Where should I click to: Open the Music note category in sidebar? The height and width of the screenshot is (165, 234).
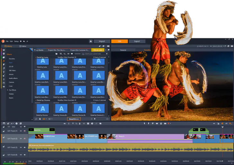pyautogui.click(x=4, y=68)
